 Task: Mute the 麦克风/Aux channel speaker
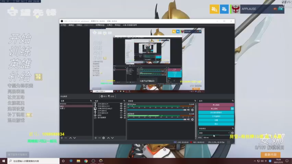click(188, 110)
